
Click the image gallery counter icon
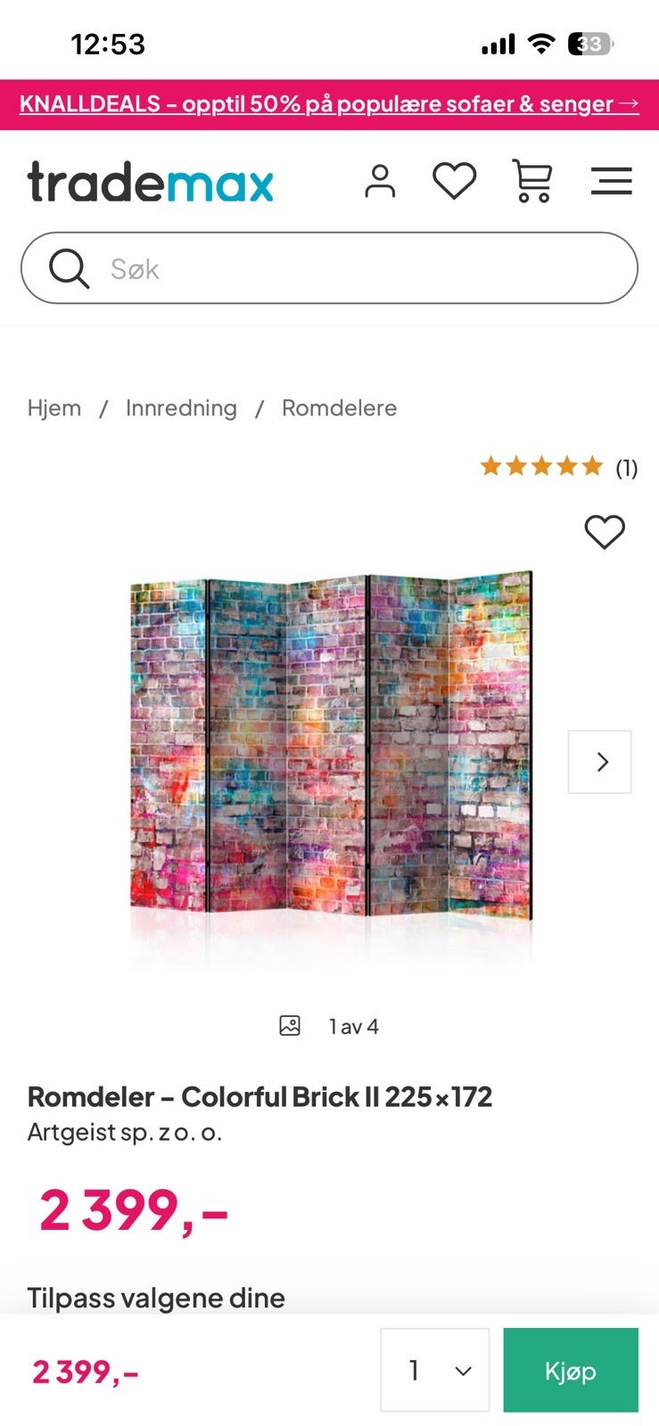pyautogui.click(x=290, y=1026)
